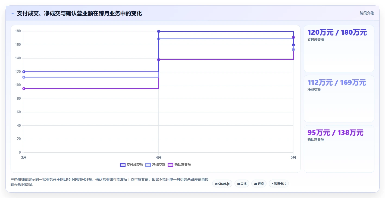Click the 净成交额 data point at 5月 (153)

click(293, 50)
